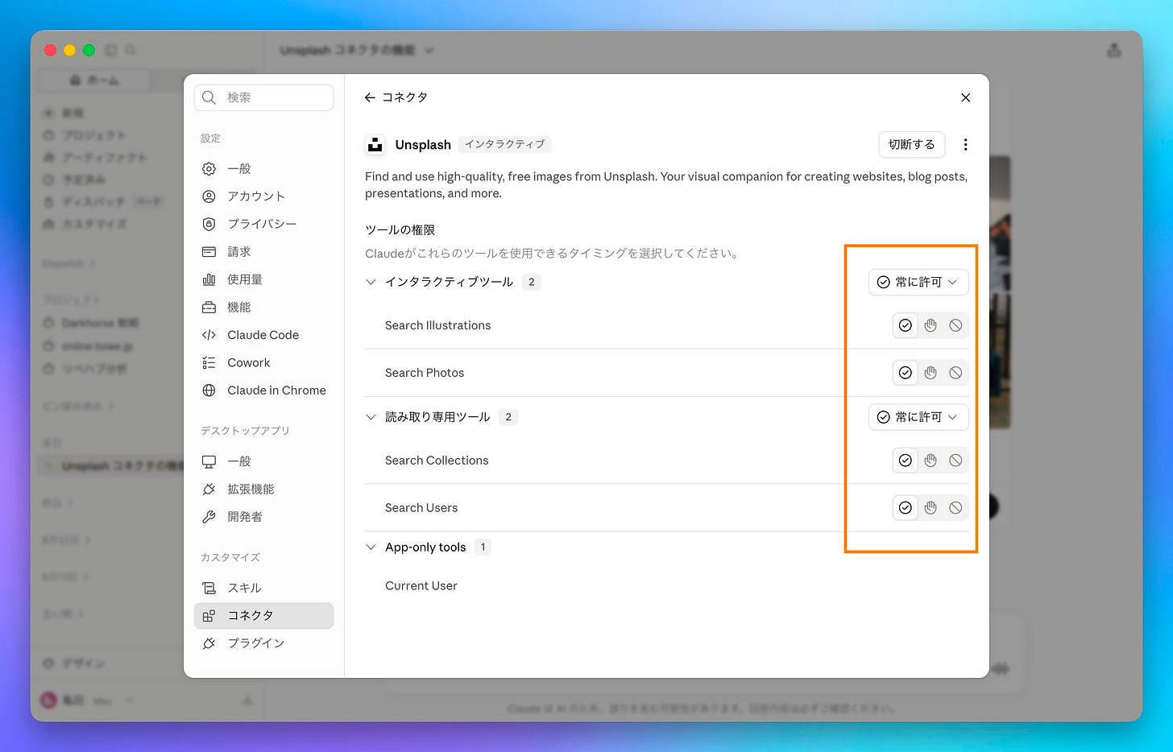1173x752 pixels.
Task: Click the Search Users tool name
Action: tap(421, 508)
